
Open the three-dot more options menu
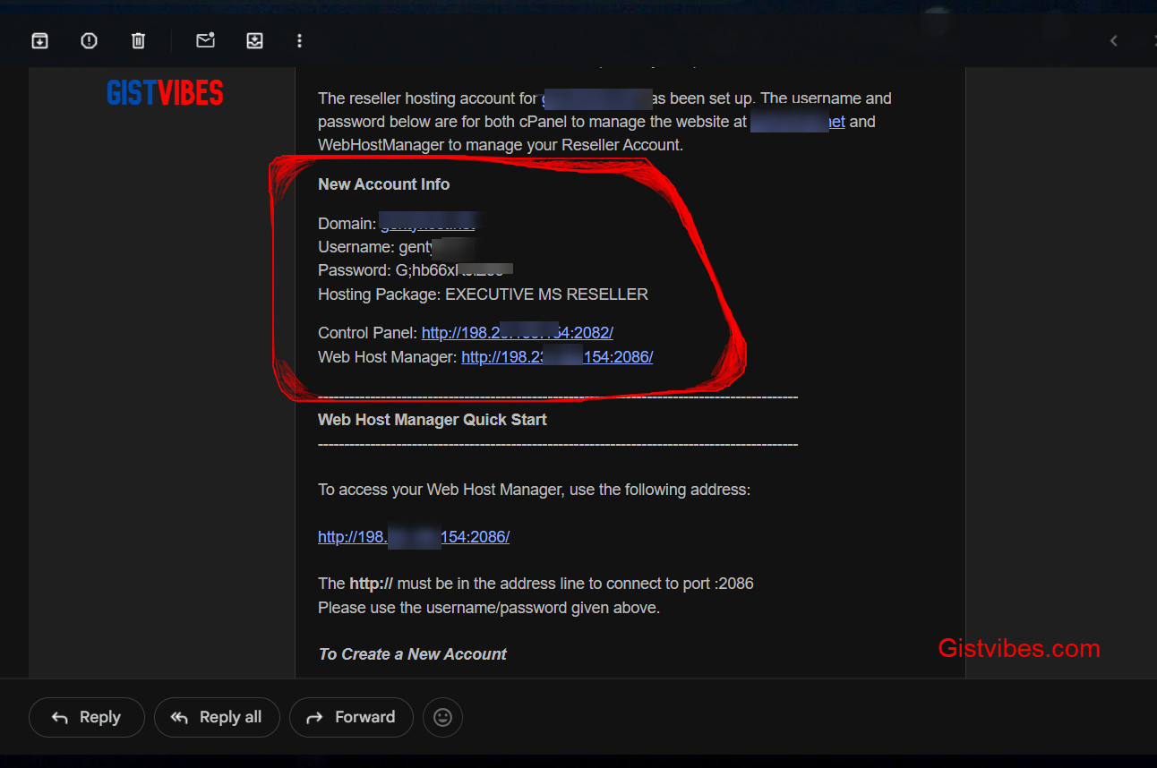(x=299, y=40)
